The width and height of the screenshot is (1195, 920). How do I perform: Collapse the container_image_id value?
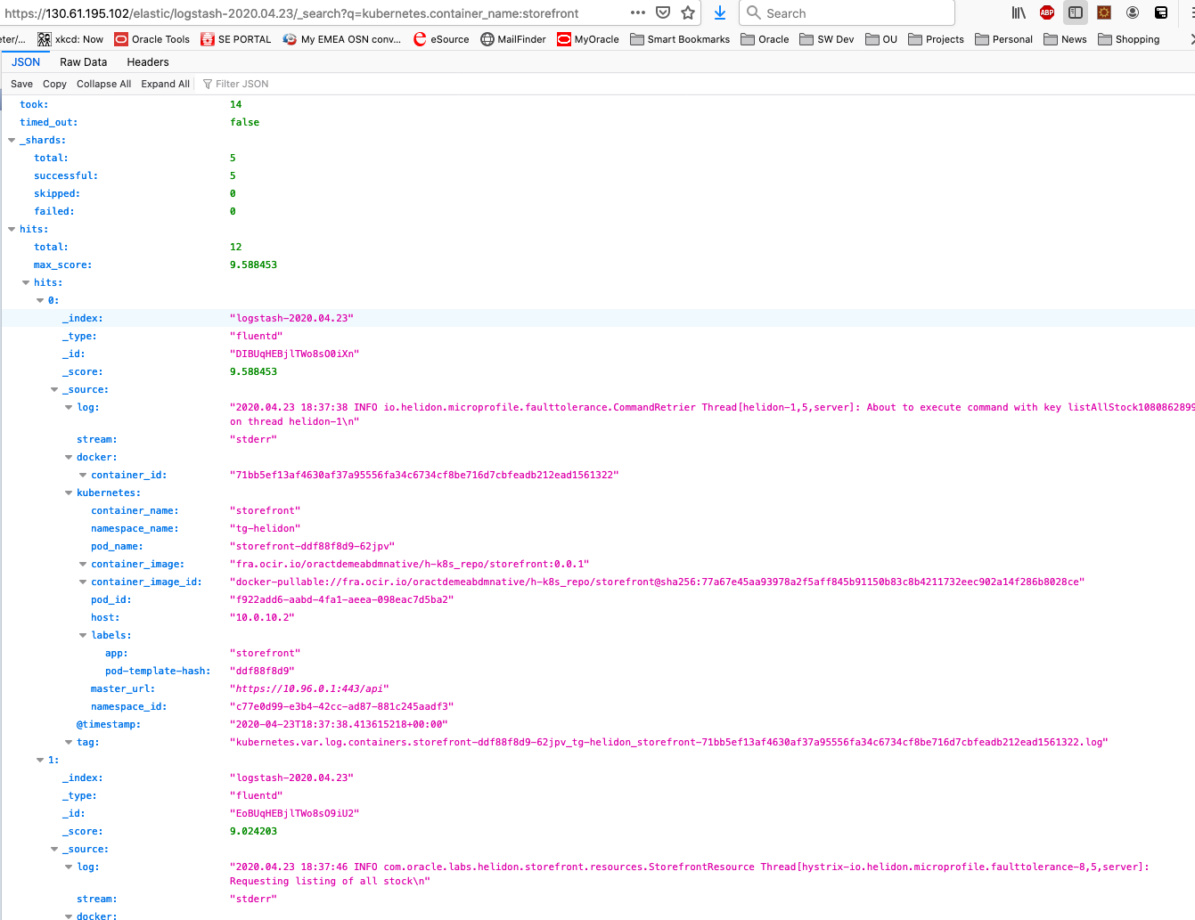[83, 582]
